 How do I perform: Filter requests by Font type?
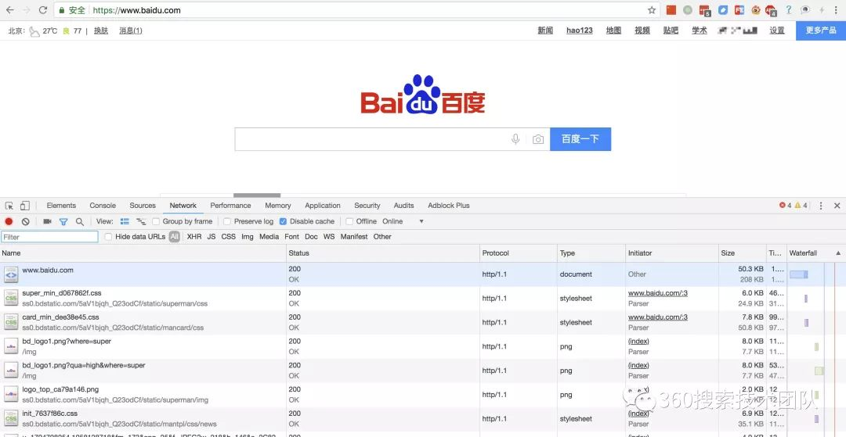click(x=292, y=237)
